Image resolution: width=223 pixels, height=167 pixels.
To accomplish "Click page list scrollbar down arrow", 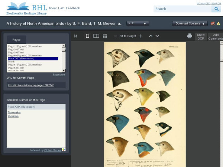I will (64, 71).
